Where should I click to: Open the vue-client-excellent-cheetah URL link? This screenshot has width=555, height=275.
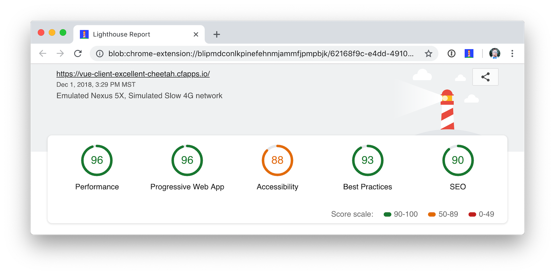(133, 74)
